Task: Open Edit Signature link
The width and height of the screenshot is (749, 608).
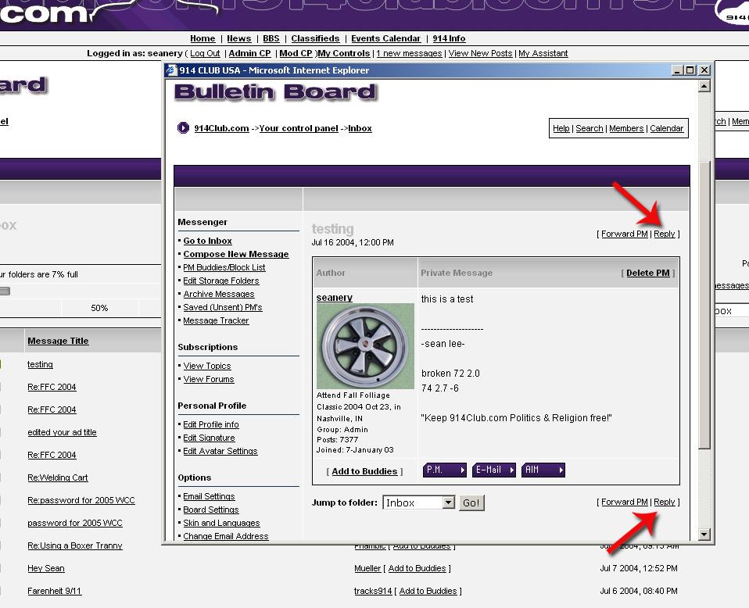Action: click(x=210, y=438)
